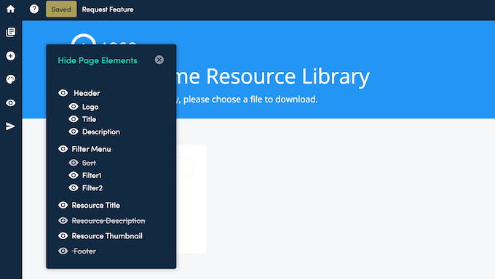Toggle visibility of Filter1

[x=74, y=175]
